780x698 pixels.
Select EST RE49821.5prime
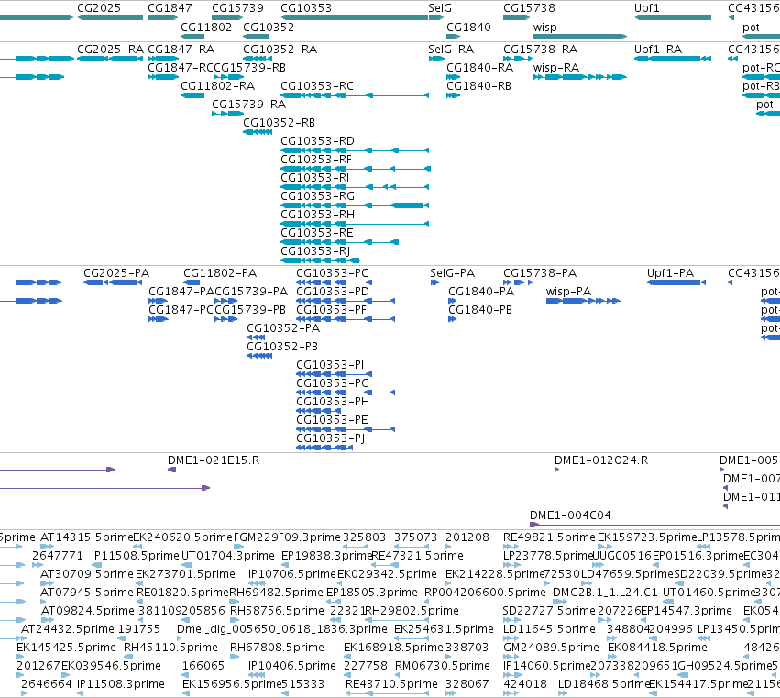pyautogui.click(x=549, y=537)
